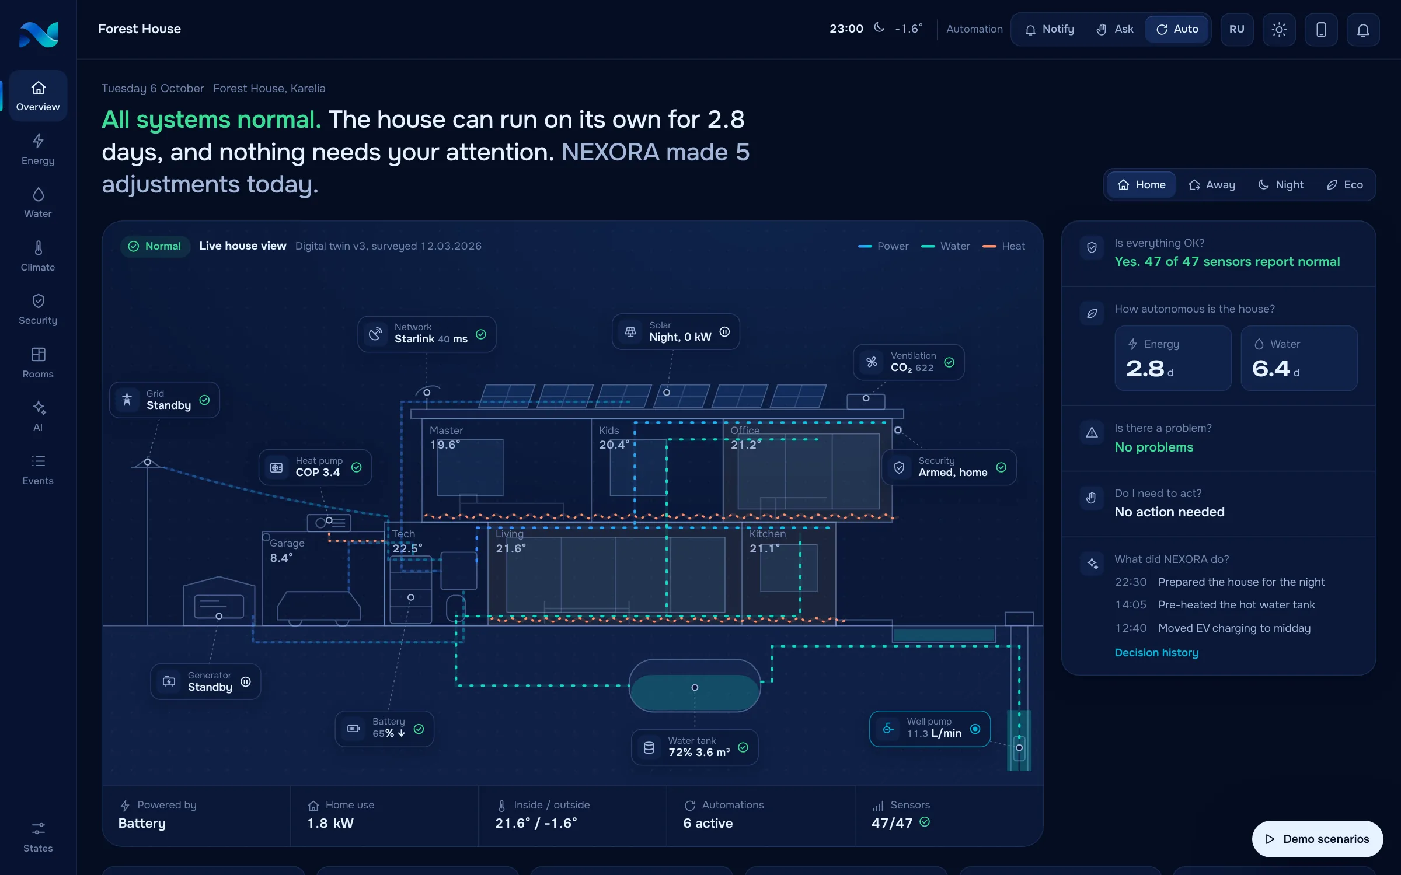Open the Events list in sidebar
Screen dimensions: 1401x875
click(x=38, y=470)
